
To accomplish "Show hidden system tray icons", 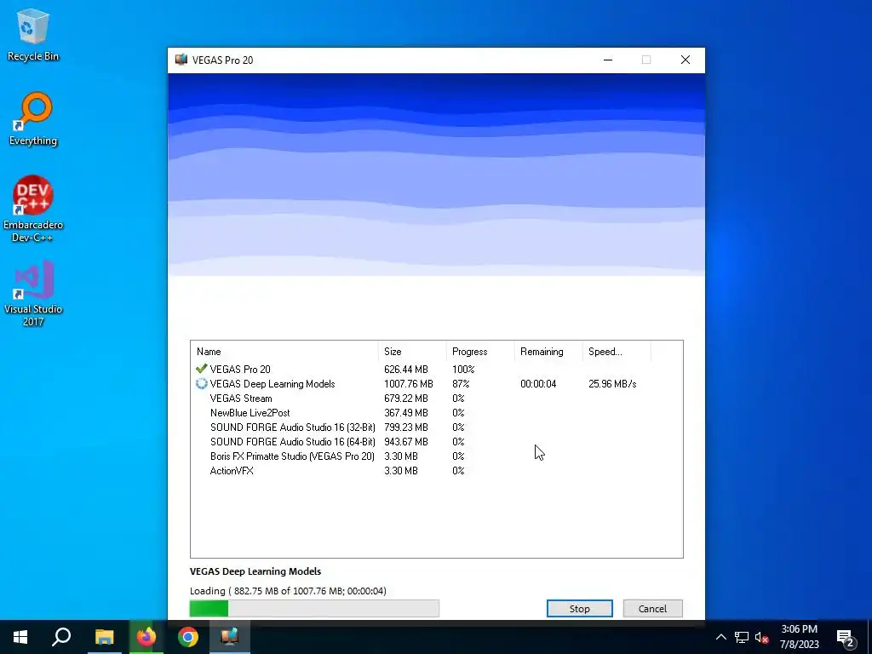I will tap(720, 637).
